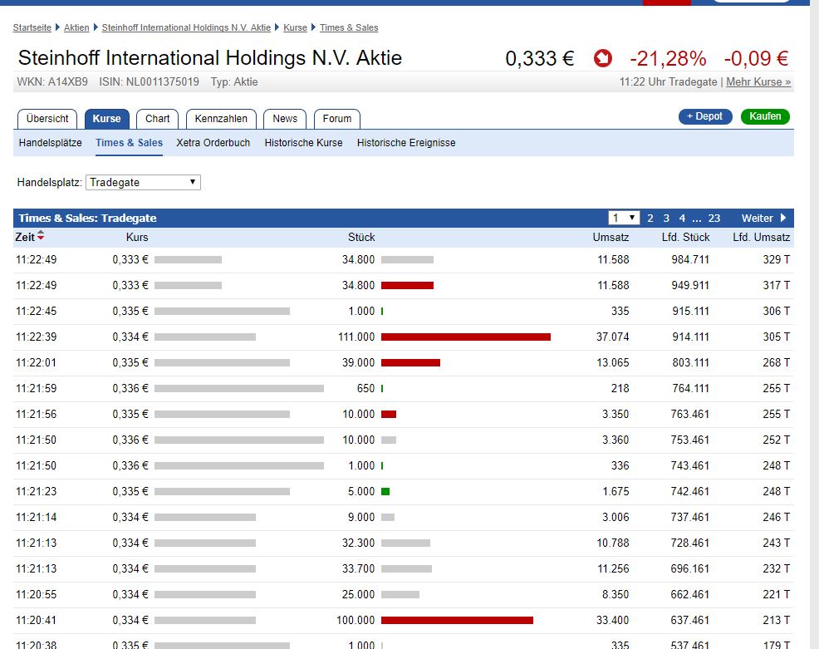Screen dimensions: 819x649
Task: Select Handelsplätze sub-tab
Action: point(50,143)
